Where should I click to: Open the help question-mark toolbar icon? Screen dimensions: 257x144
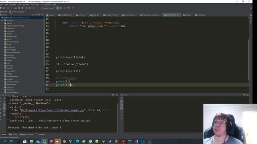(x=73, y=8)
